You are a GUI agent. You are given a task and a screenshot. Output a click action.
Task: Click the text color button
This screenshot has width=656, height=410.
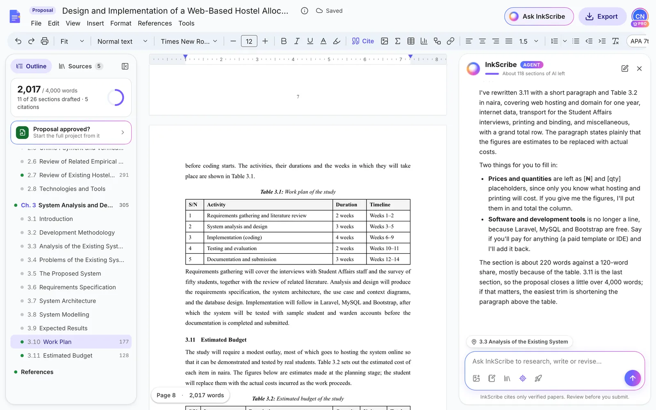323,41
